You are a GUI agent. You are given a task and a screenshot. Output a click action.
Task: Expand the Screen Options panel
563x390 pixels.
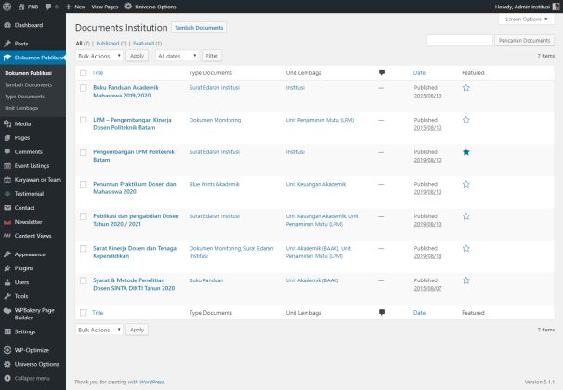(527, 19)
